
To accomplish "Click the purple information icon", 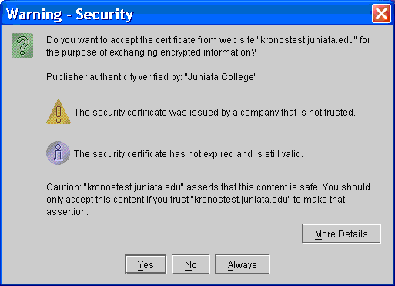I will point(59,153).
